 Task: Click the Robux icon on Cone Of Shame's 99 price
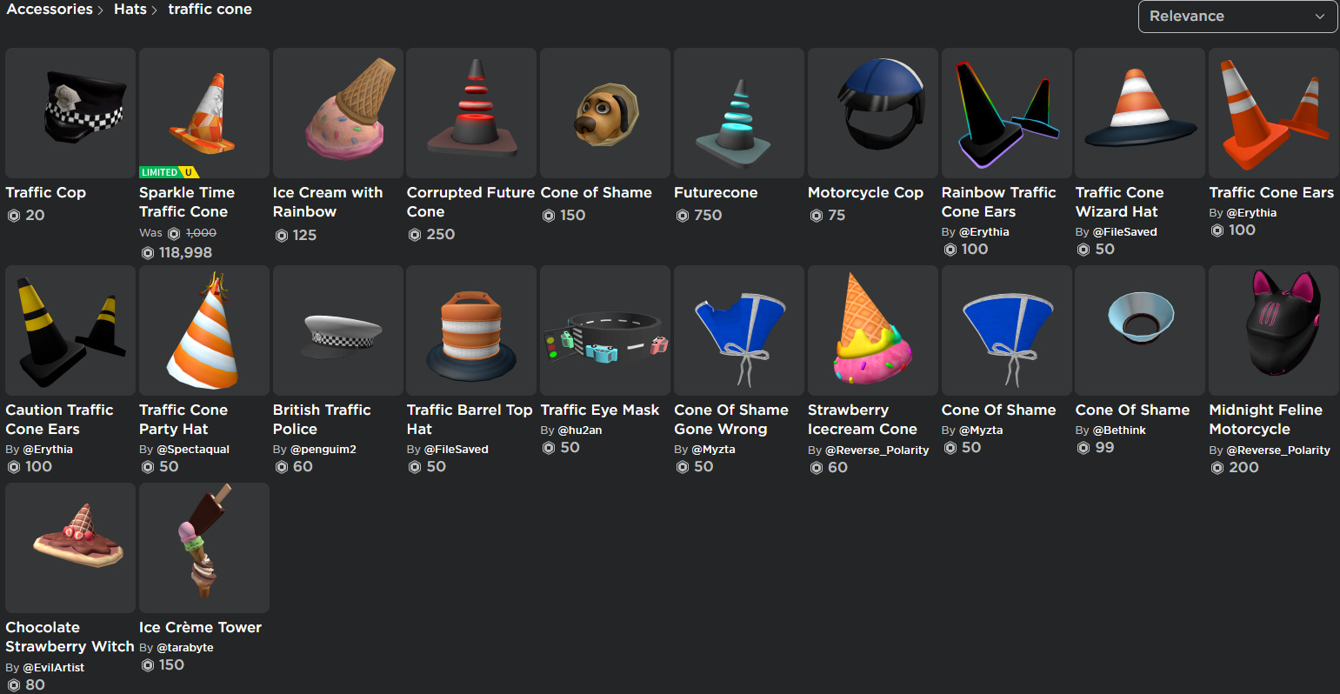point(1084,447)
